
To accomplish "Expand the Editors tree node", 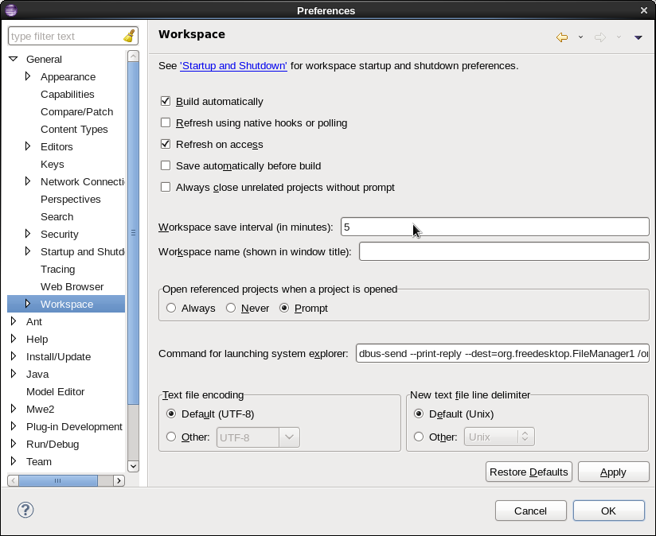I will click(28, 146).
